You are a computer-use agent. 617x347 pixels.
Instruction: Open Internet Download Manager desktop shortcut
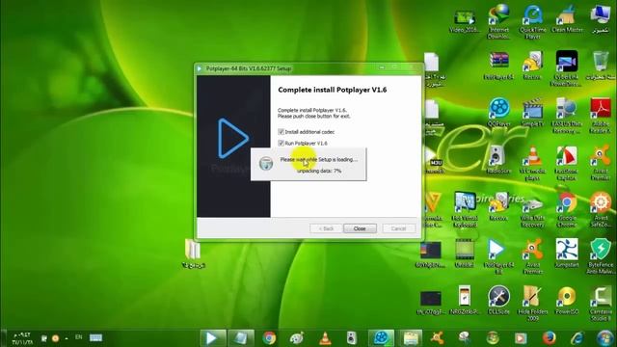pyautogui.click(x=498, y=21)
